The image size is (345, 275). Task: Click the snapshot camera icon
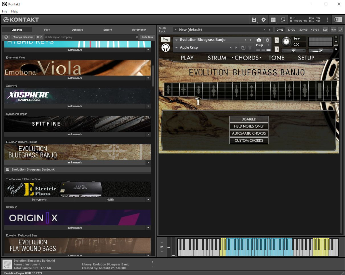[x=259, y=40]
